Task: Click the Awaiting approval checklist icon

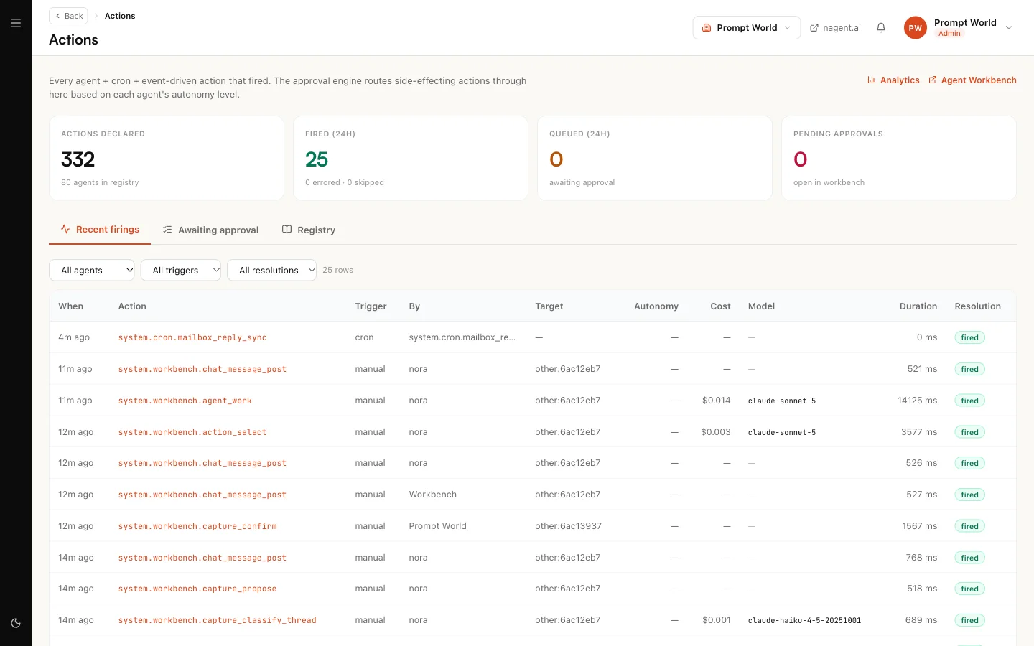Action: pyautogui.click(x=167, y=230)
